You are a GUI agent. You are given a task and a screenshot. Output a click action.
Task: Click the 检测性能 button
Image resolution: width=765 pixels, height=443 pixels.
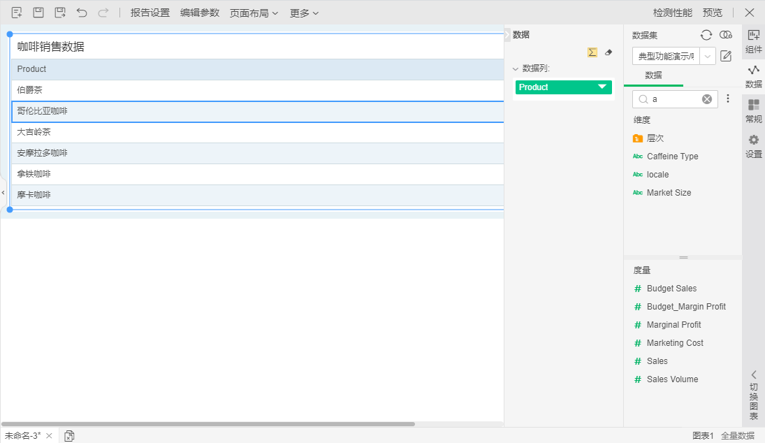(672, 13)
